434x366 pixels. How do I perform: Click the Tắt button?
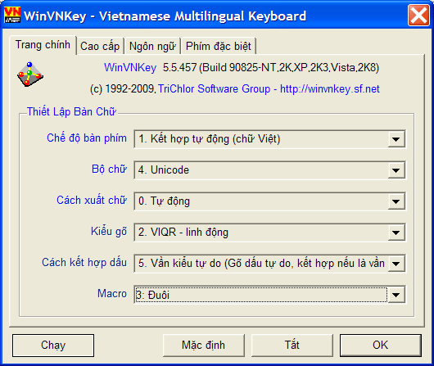(x=292, y=346)
